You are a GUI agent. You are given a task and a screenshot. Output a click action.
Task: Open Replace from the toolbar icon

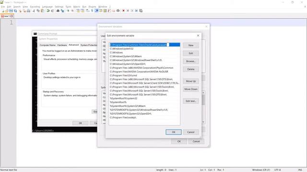[x=62, y=11]
